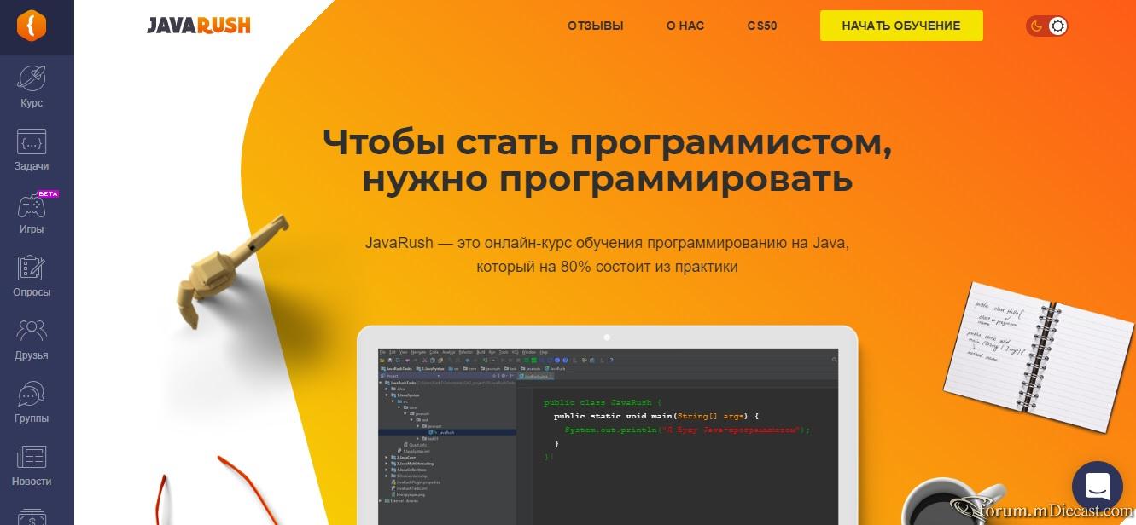Open the chat support widget
The width and height of the screenshot is (1136, 525).
1097,486
